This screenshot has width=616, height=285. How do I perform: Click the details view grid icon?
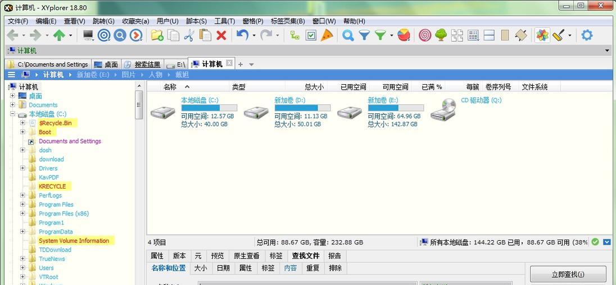473,35
